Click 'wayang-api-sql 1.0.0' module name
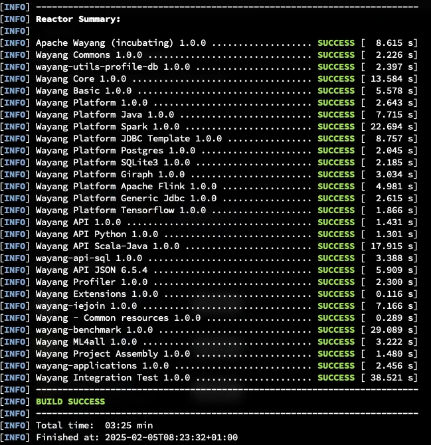The width and height of the screenshot is (431, 445). [x=89, y=258]
